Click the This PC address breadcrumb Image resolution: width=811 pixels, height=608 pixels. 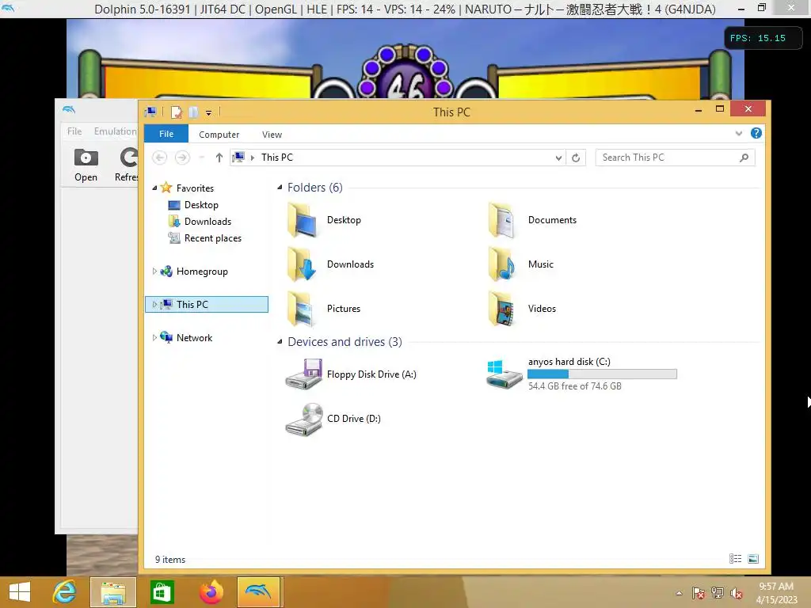click(276, 158)
